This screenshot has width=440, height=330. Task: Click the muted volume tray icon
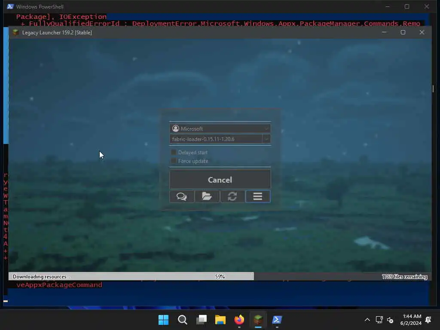[x=390, y=320]
